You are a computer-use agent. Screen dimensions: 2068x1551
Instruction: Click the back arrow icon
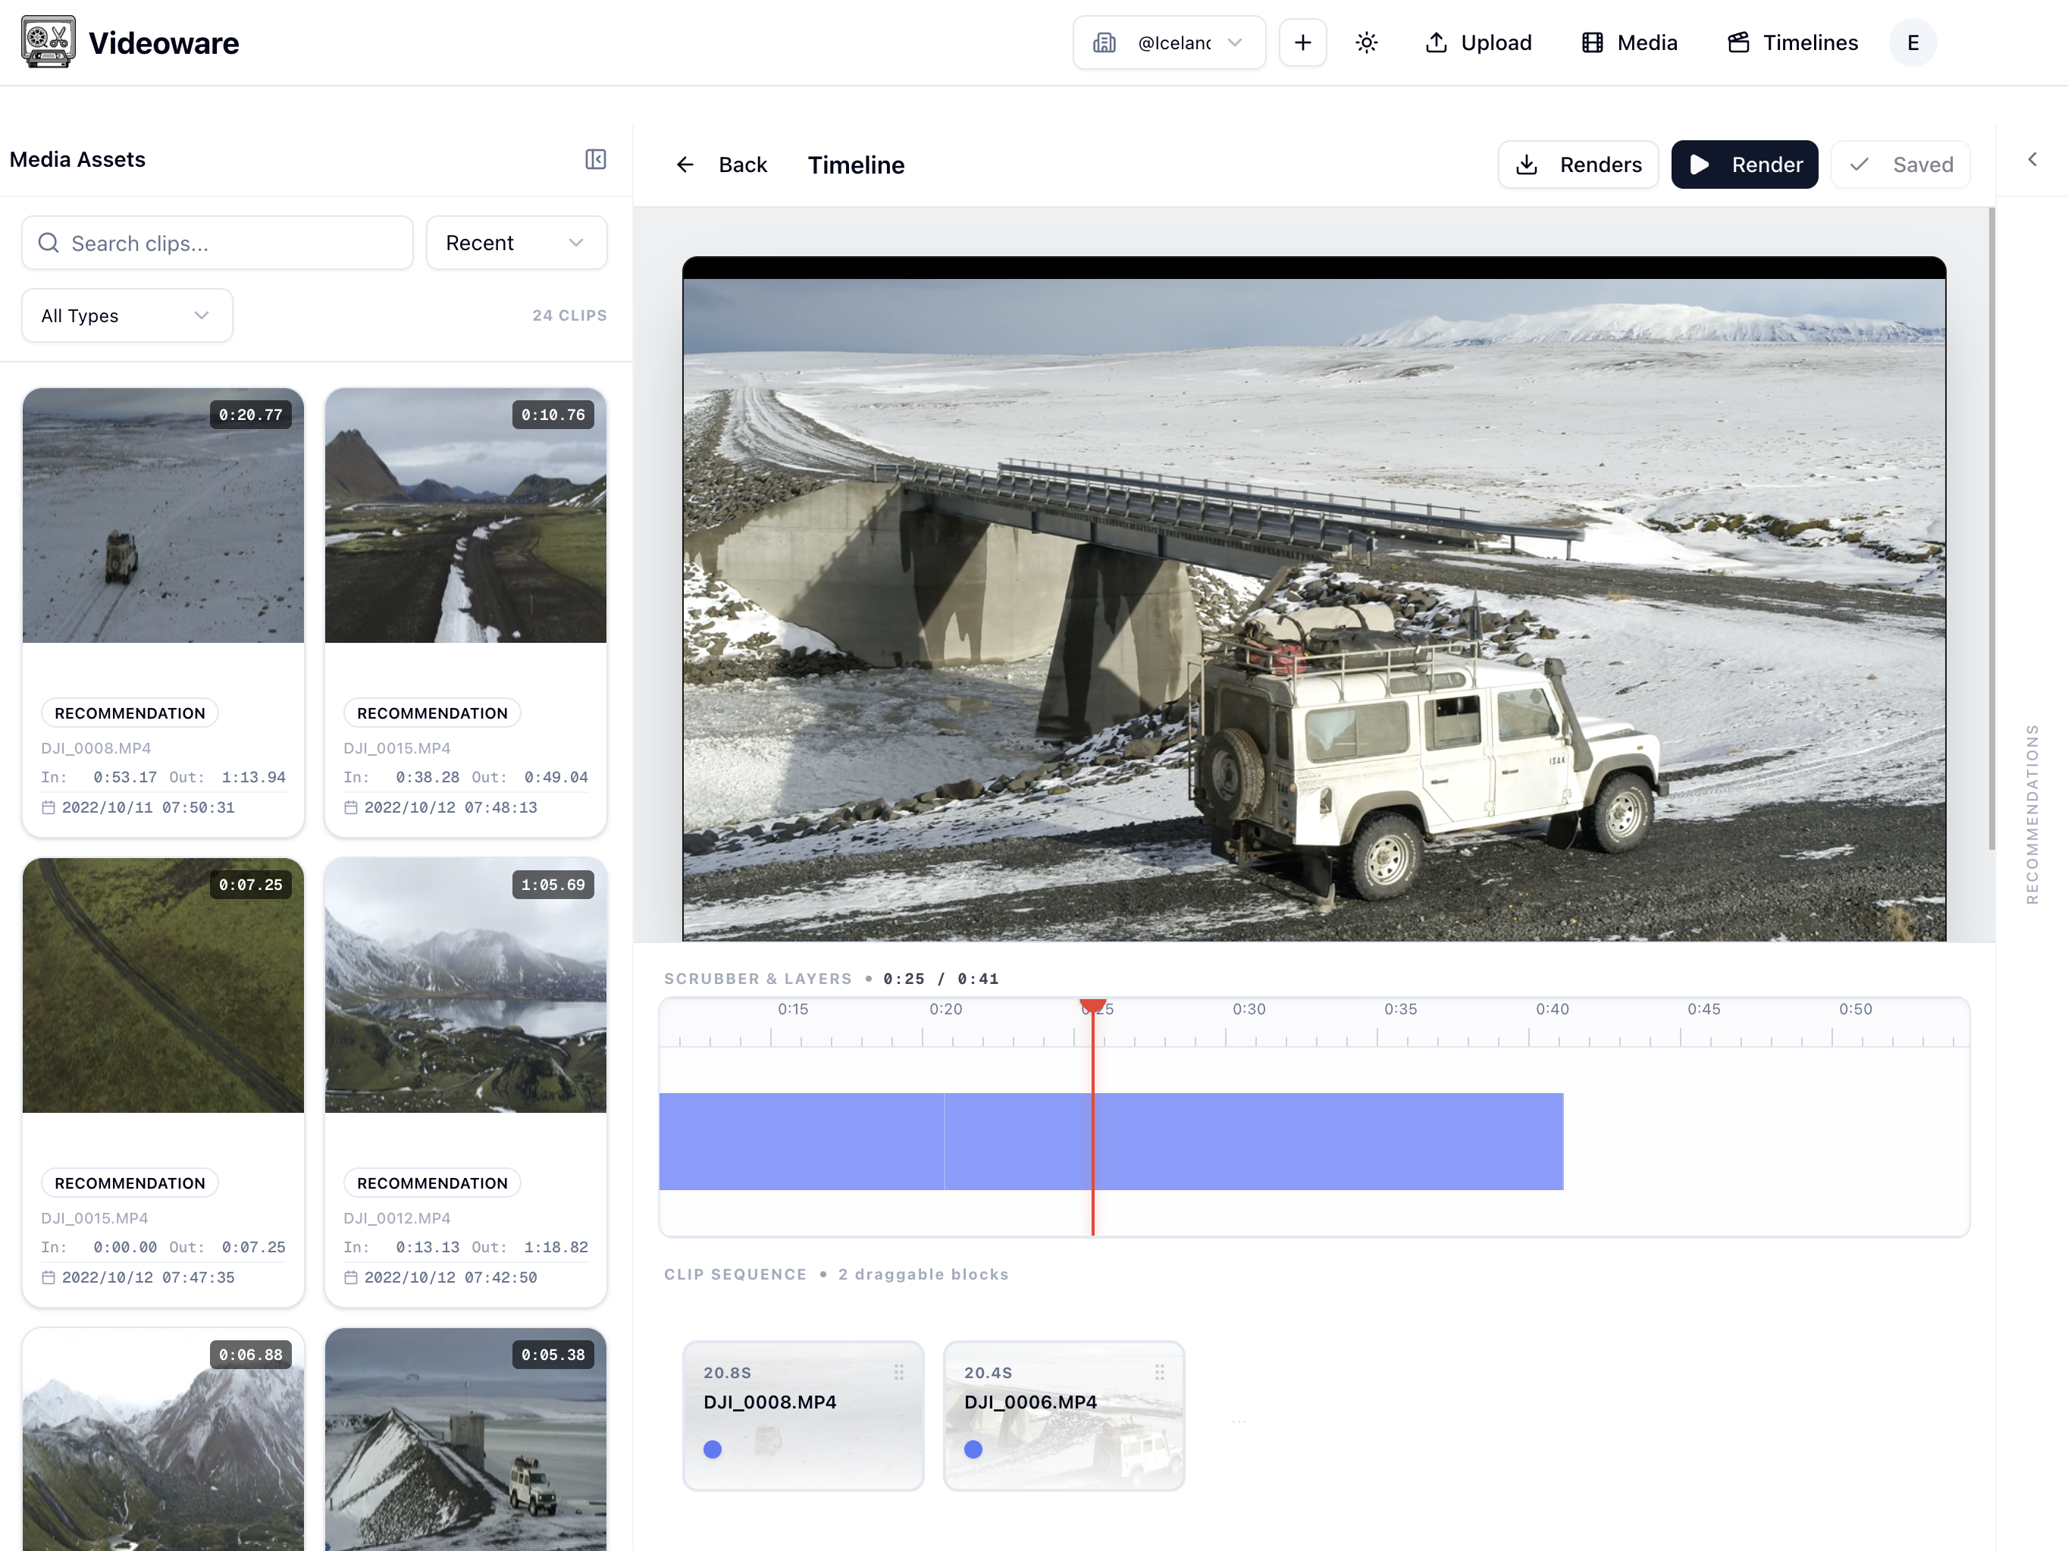[x=685, y=165]
